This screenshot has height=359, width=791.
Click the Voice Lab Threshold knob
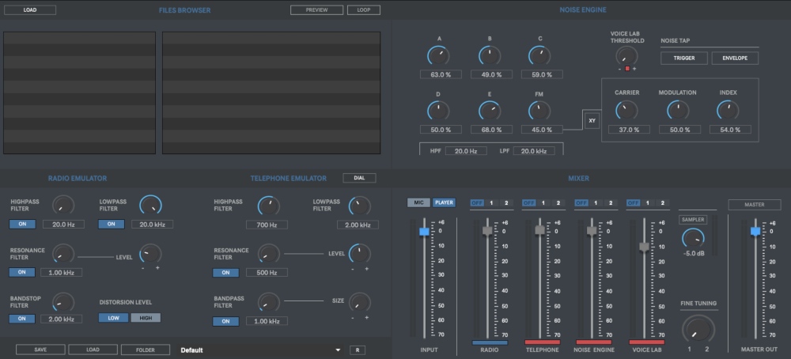point(626,55)
